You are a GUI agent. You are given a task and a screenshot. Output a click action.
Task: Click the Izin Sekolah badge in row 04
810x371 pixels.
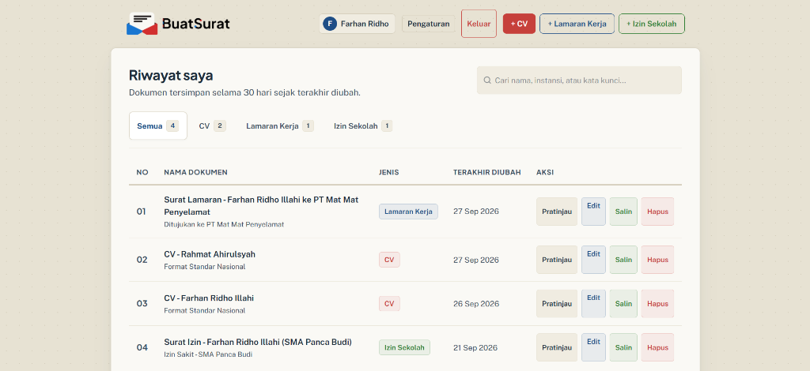point(404,347)
